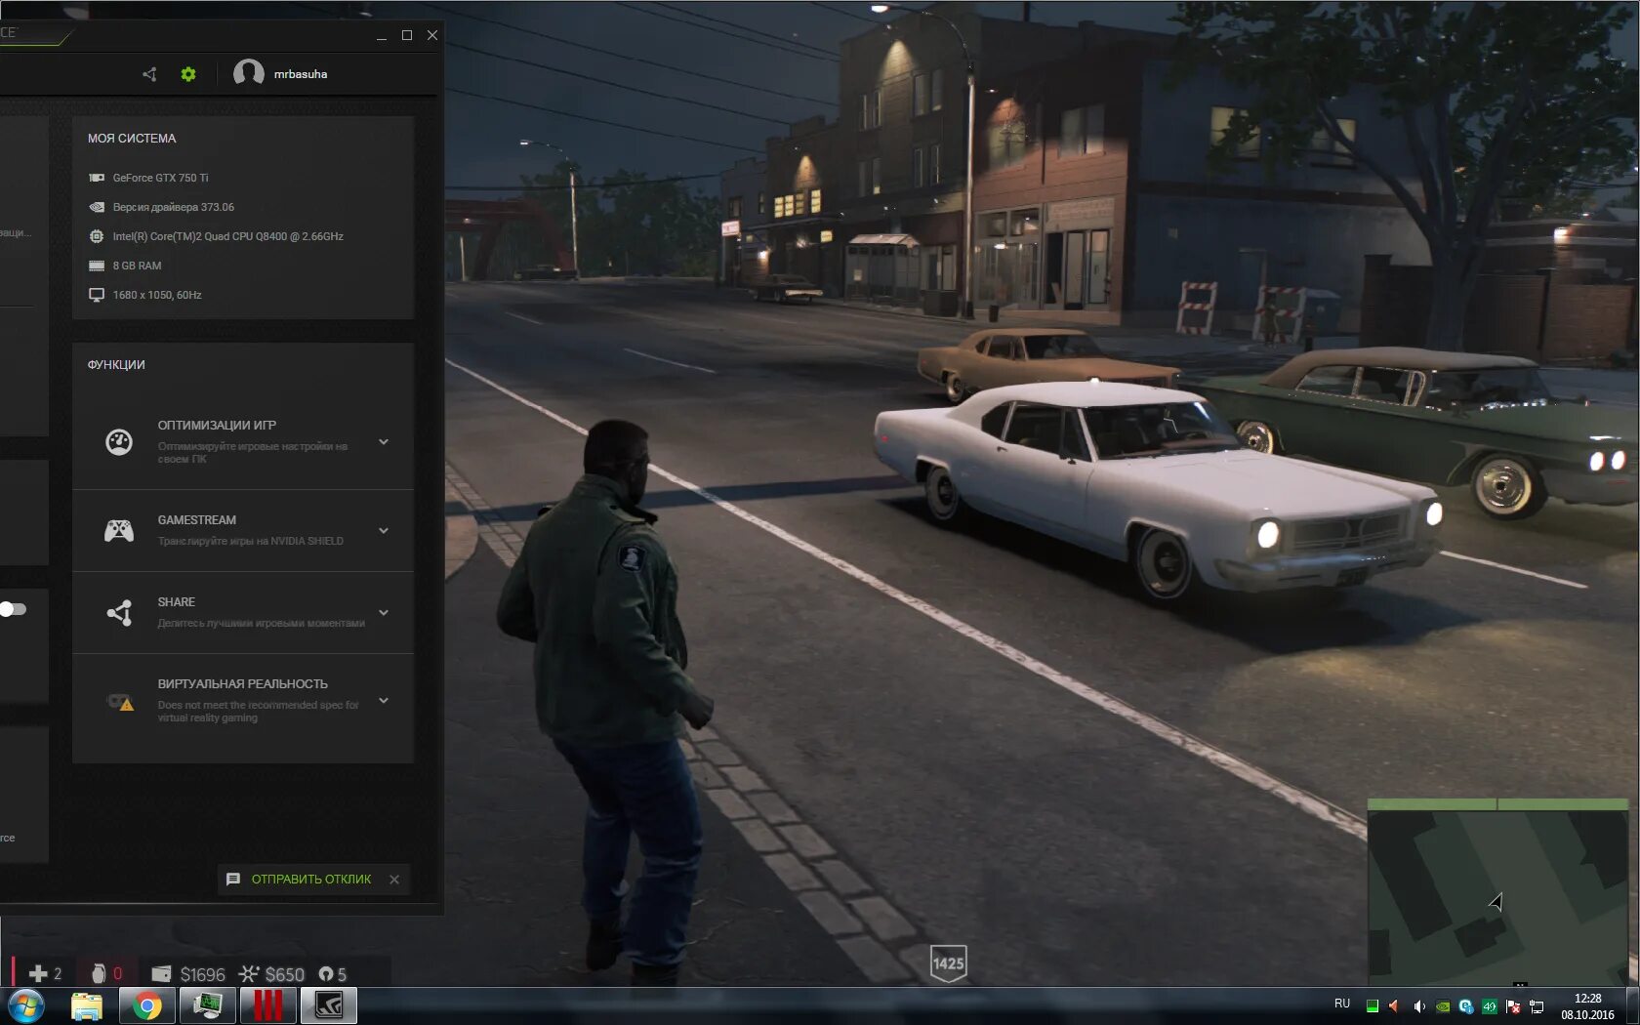Expand the ВИРТУАЛЬНАЯ РЕАЛЬНОСТЬ section chevron
The height and width of the screenshot is (1025, 1640).
pyautogui.click(x=384, y=700)
